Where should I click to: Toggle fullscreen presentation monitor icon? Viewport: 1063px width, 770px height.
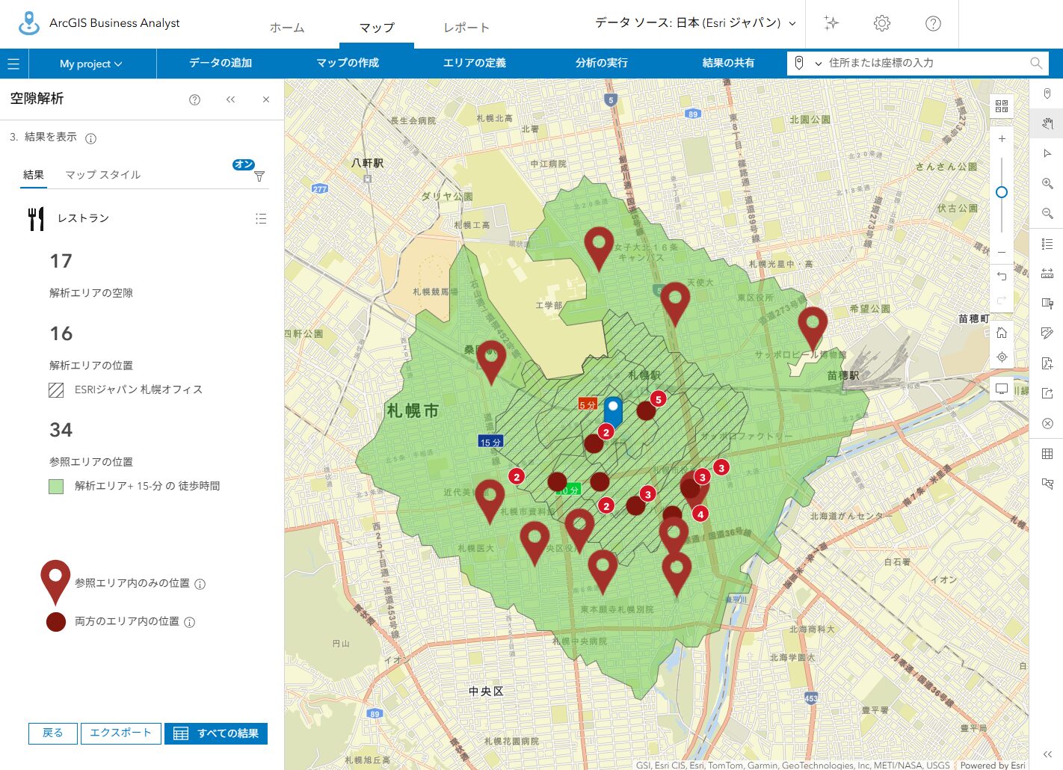1002,389
